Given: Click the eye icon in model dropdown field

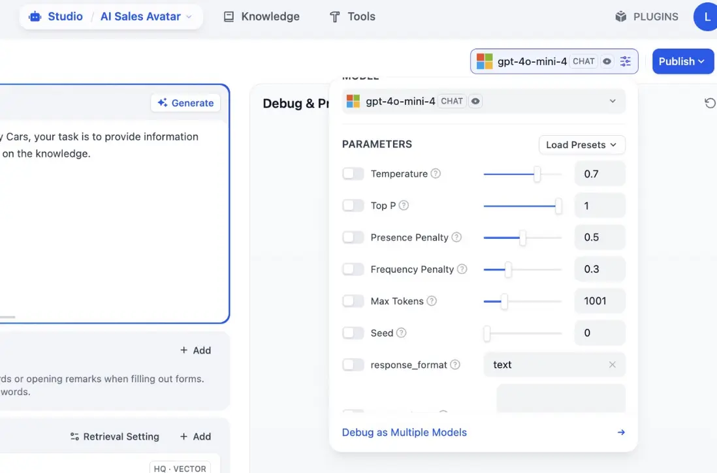Looking at the screenshot, I should (x=475, y=101).
